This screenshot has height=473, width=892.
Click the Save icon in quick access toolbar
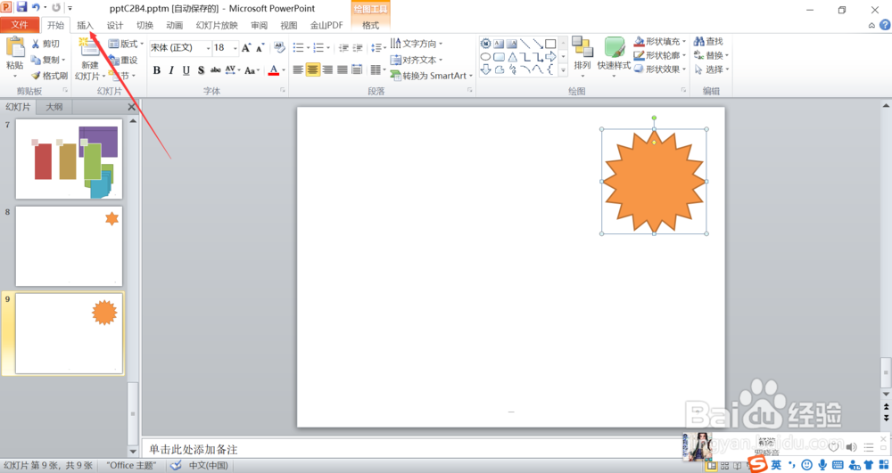tap(21, 7)
